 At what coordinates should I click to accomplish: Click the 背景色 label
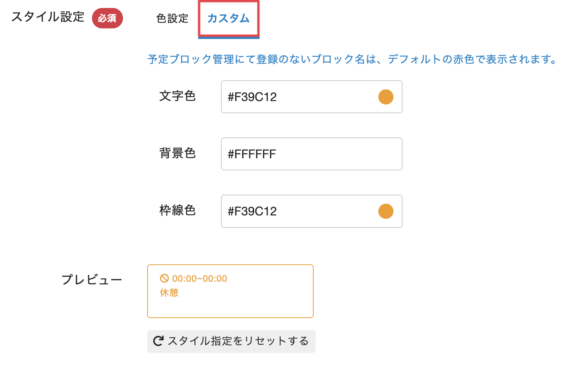pyautogui.click(x=177, y=153)
